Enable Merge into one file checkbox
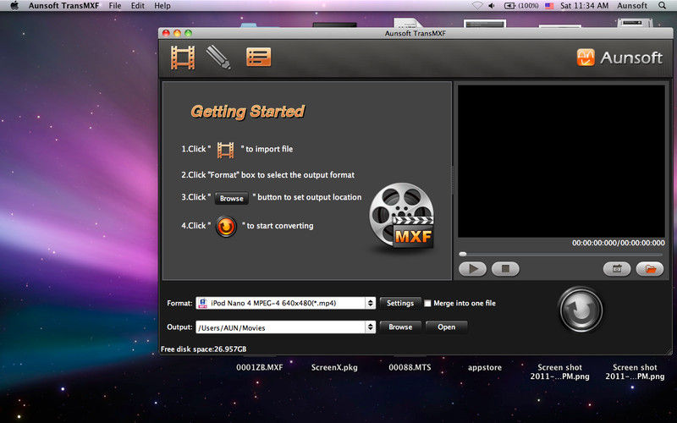The image size is (677, 423). [x=427, y=304]
